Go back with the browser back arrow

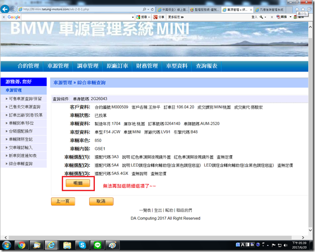pyautogui.click(x=5, y=9)
